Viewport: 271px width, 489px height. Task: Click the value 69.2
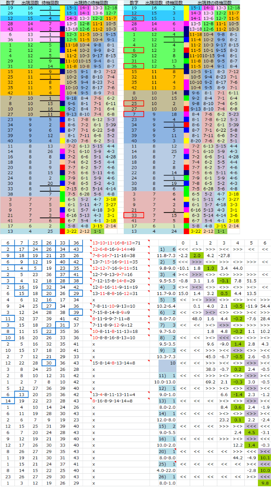coord(210,381)
